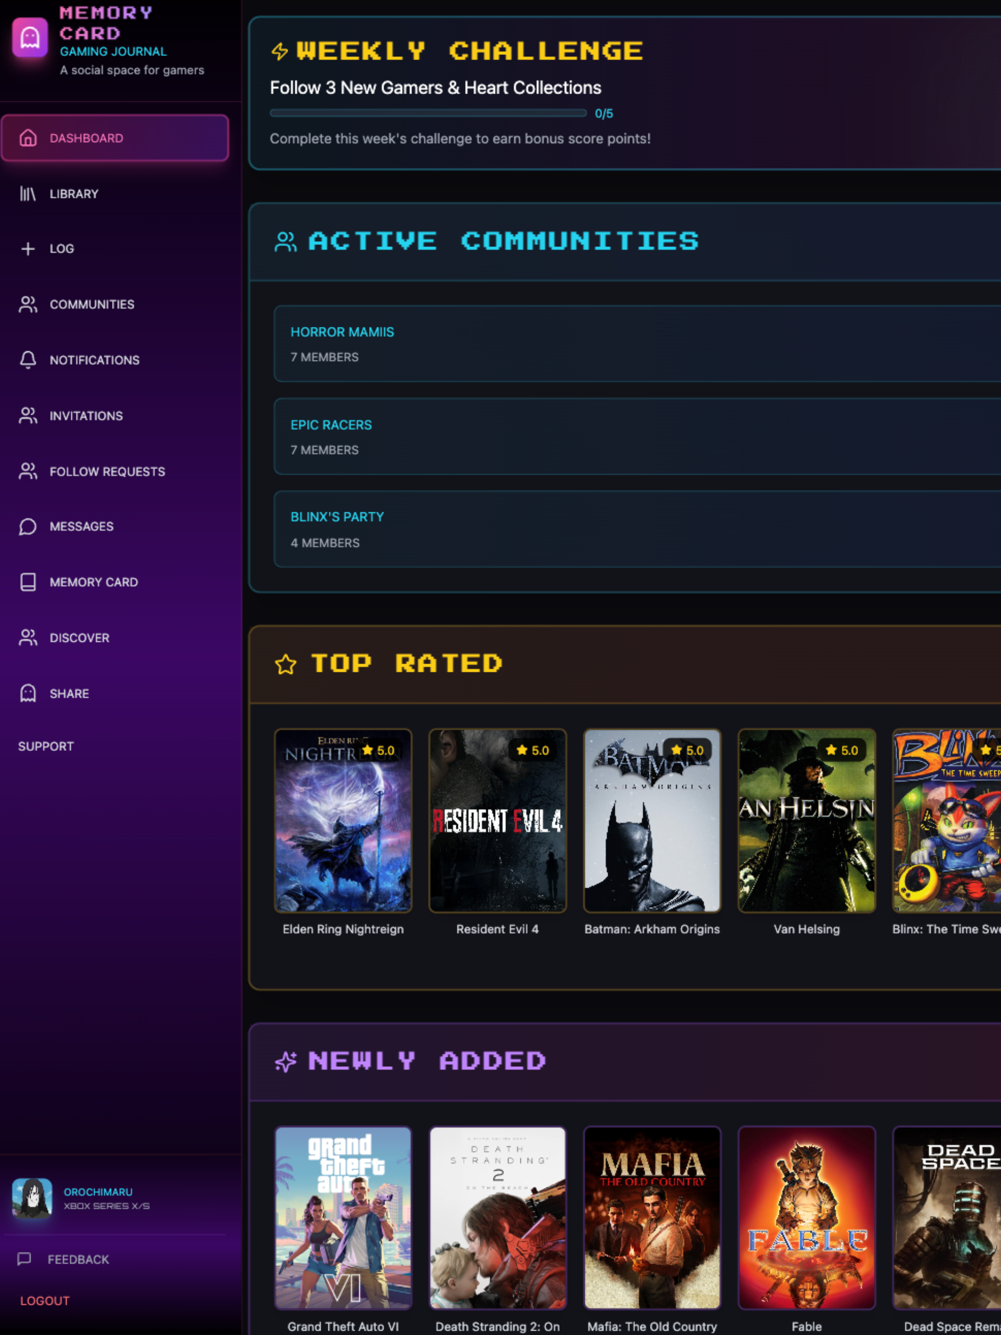Click the Xbox Series X/S platform label
The height and width of the screenshot is (1335, 1001).
click(x=107, y=1206)
